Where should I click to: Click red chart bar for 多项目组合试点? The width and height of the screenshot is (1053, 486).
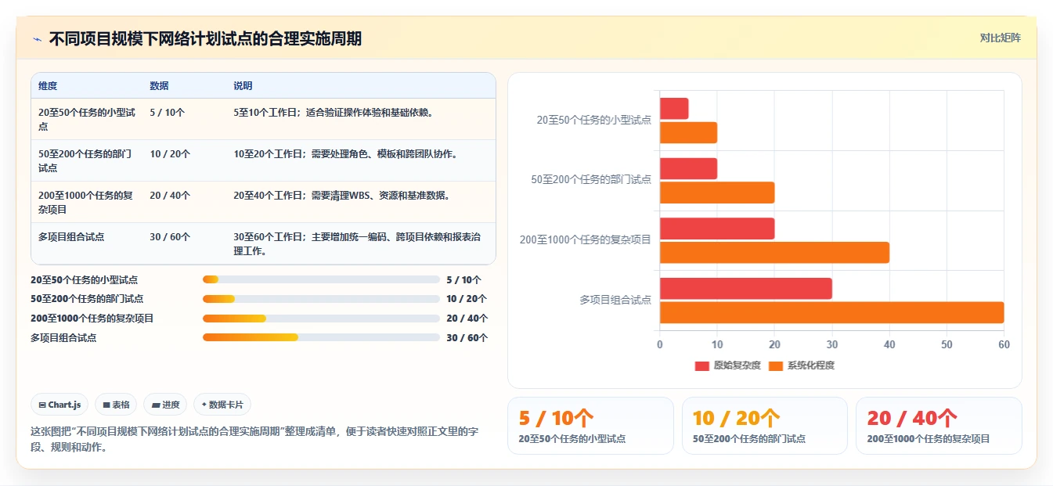(x=746, y=289)
